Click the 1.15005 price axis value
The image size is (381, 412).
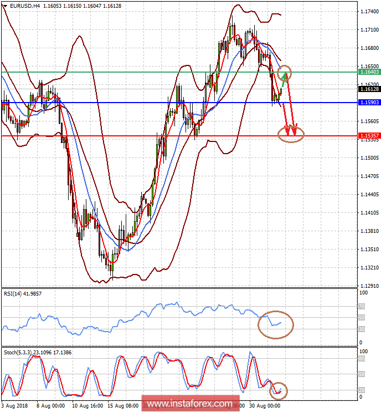click(370, 157)
